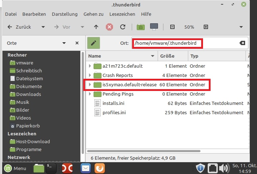Open the Zurück history dropdown arrow
Screen dimensions: 257x174
(43, 27)
